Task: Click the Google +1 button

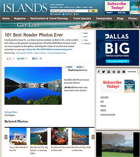Action: [x=9, y=59]
